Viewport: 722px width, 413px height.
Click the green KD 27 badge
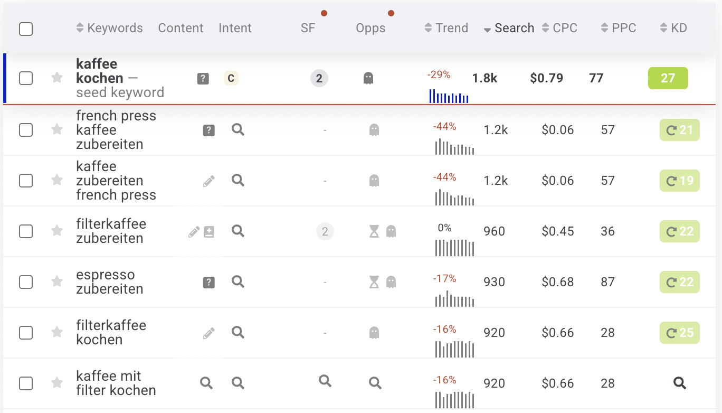coord(668,78)
